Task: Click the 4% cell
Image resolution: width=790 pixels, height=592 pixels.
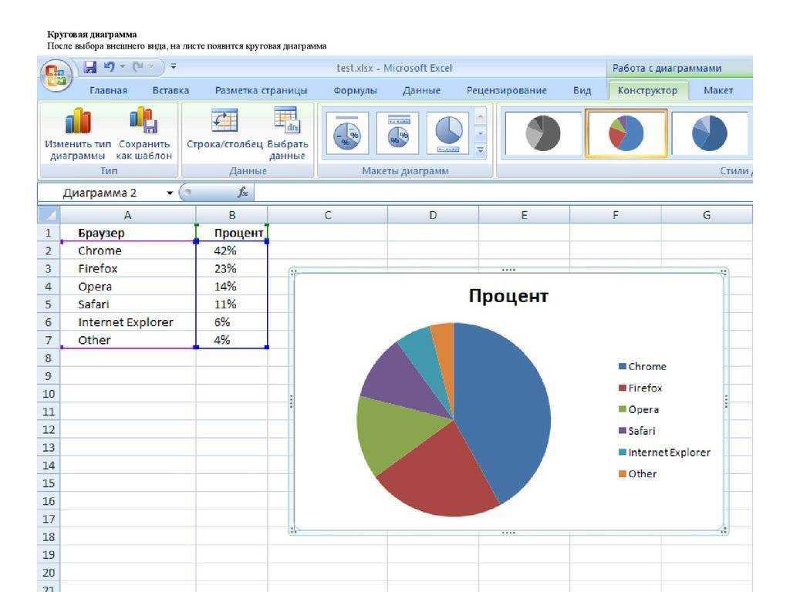Action: pyautogui.click(x=231, y=340)
